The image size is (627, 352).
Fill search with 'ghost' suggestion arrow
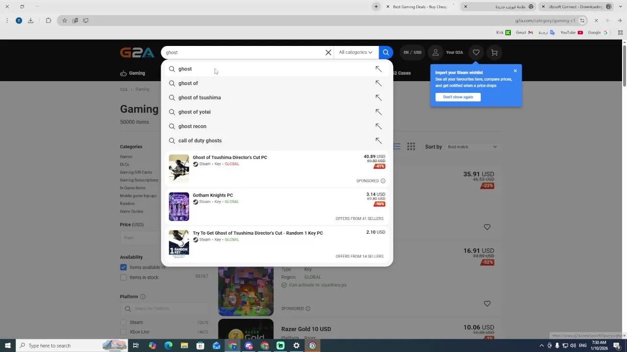point(378,69)
